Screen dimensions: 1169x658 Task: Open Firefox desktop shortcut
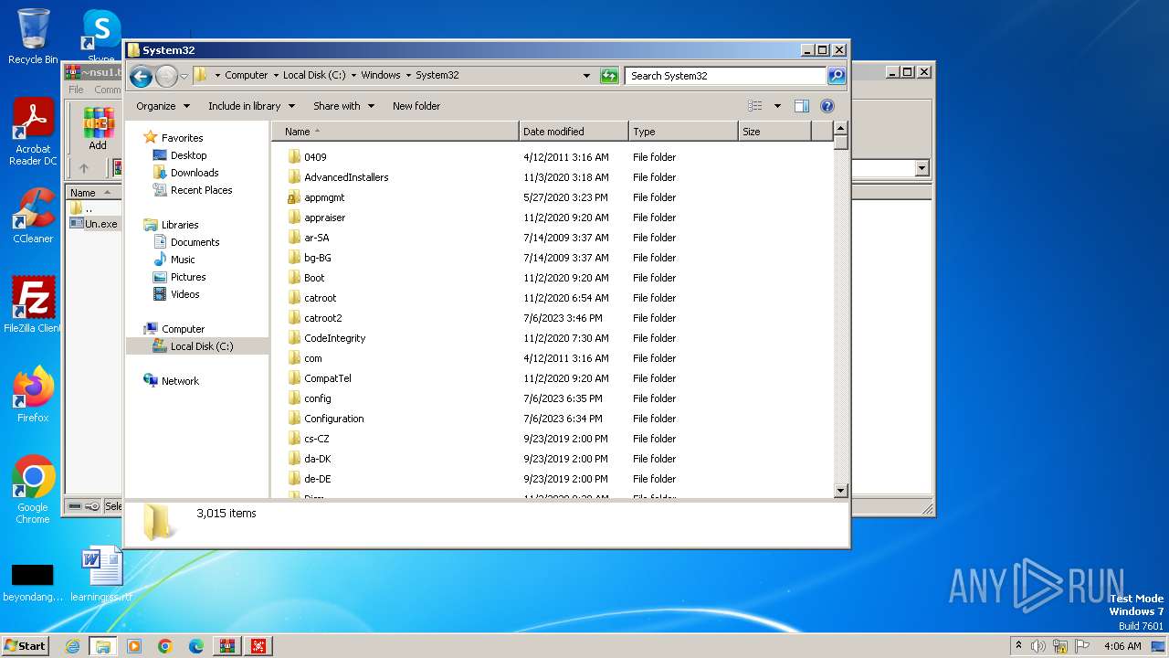(33, 395)
